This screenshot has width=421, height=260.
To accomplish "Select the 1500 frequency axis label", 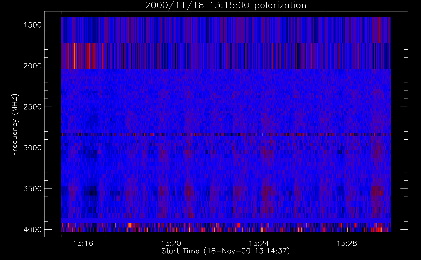I will (x=33, y=25).
